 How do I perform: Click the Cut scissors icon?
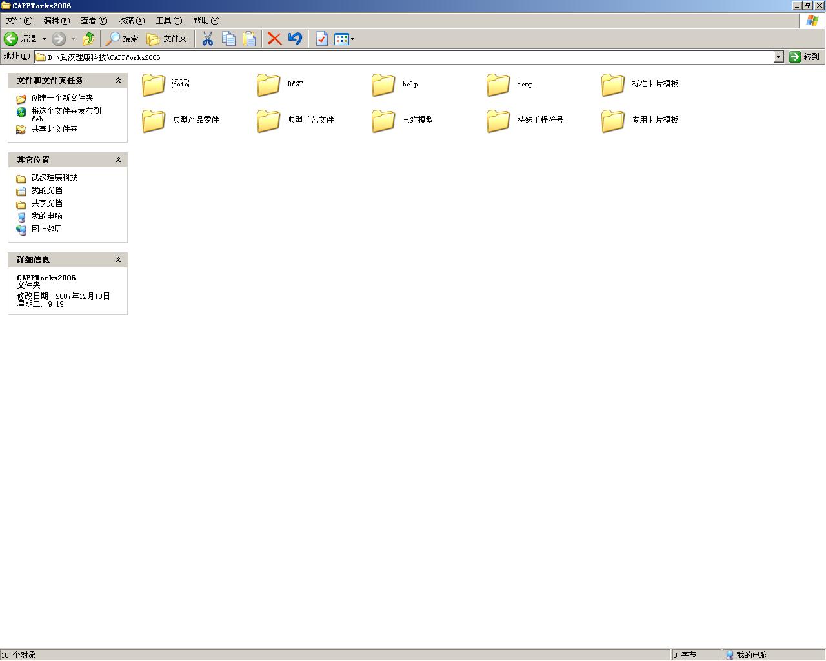pos(207,39)
